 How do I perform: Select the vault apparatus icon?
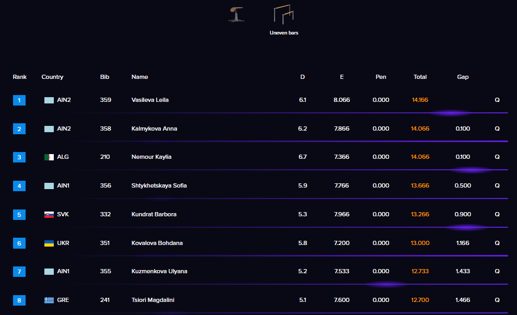(237, 15)
